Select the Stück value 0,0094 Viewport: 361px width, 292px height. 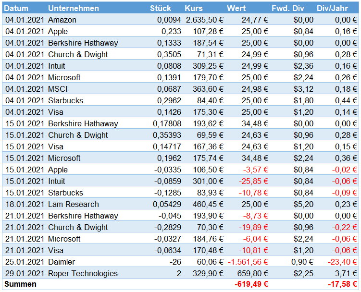169,20
